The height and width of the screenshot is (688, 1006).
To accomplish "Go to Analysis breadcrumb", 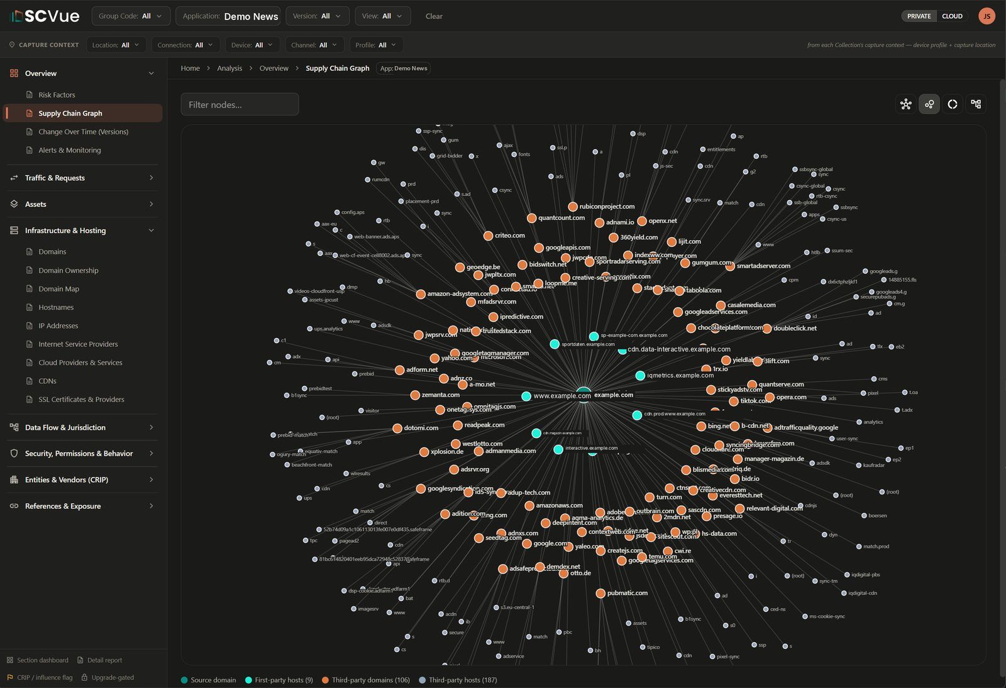I will [229, 68].
